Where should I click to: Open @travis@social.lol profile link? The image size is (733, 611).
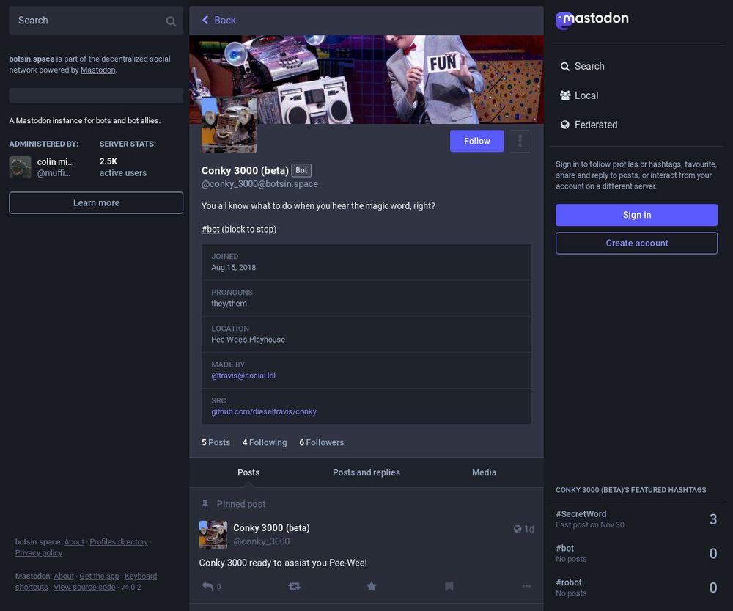point(243,376)
